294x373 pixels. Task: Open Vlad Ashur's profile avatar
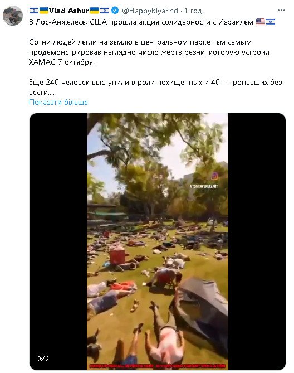click(x=13, y=16)
